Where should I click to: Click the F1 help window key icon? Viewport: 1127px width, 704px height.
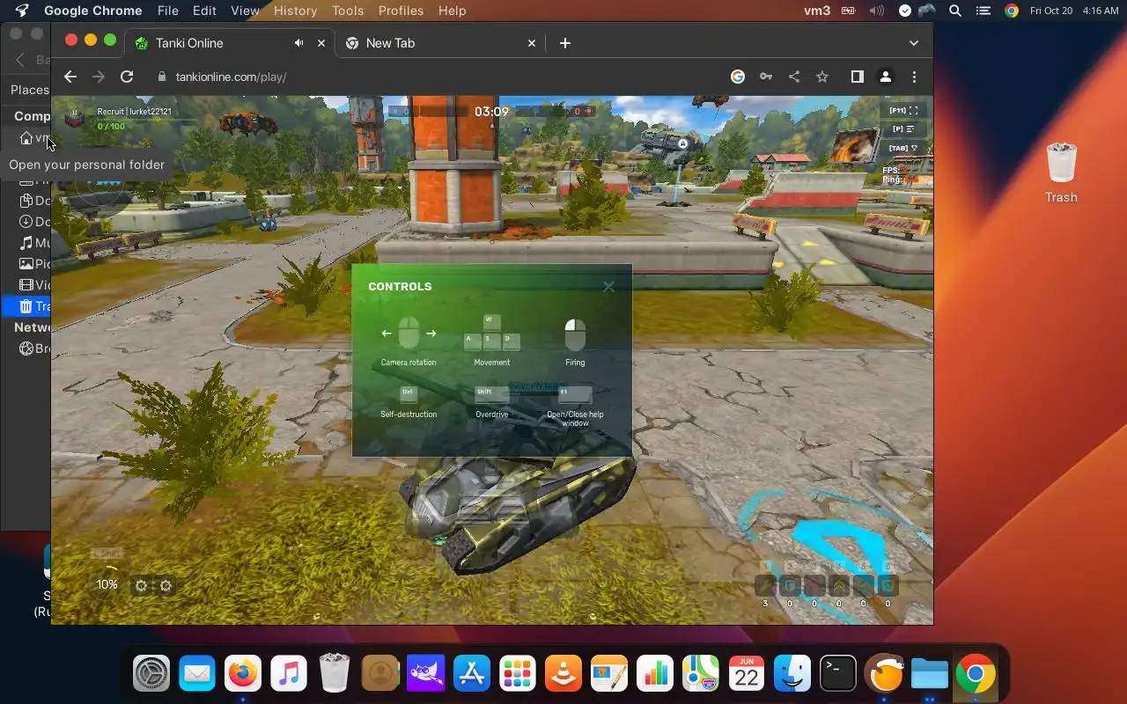pos(575,394)
